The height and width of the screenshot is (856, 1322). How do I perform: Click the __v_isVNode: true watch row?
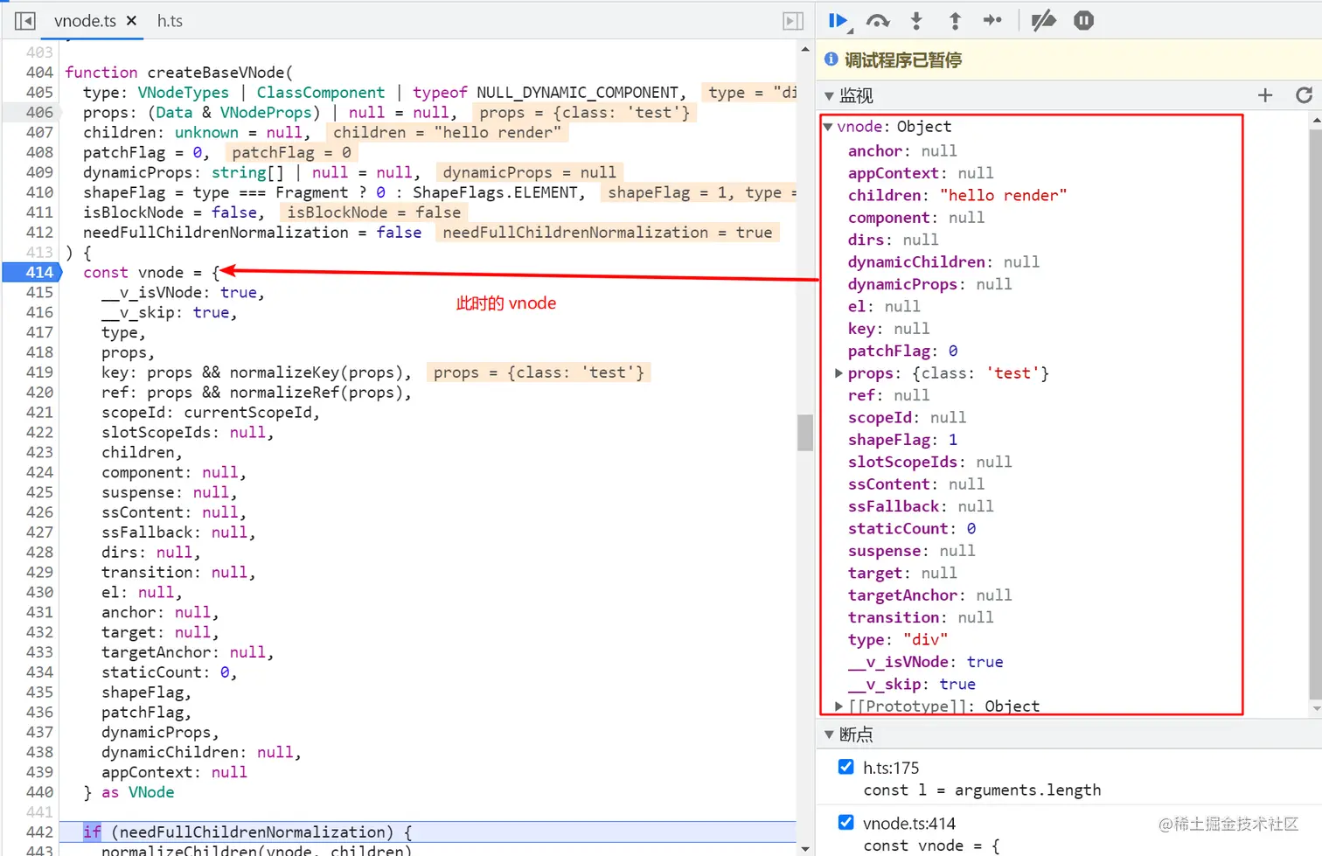point(925,662)
